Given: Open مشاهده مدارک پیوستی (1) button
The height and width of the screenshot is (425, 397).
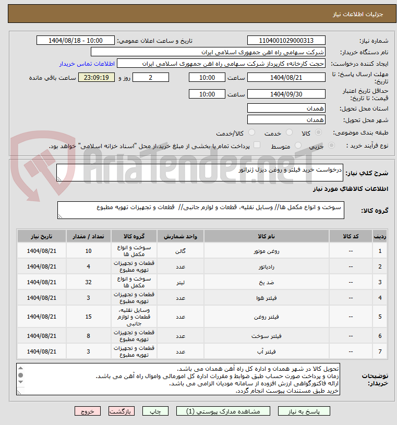Looking at the screenshot, I should click(x=223, y=411).
